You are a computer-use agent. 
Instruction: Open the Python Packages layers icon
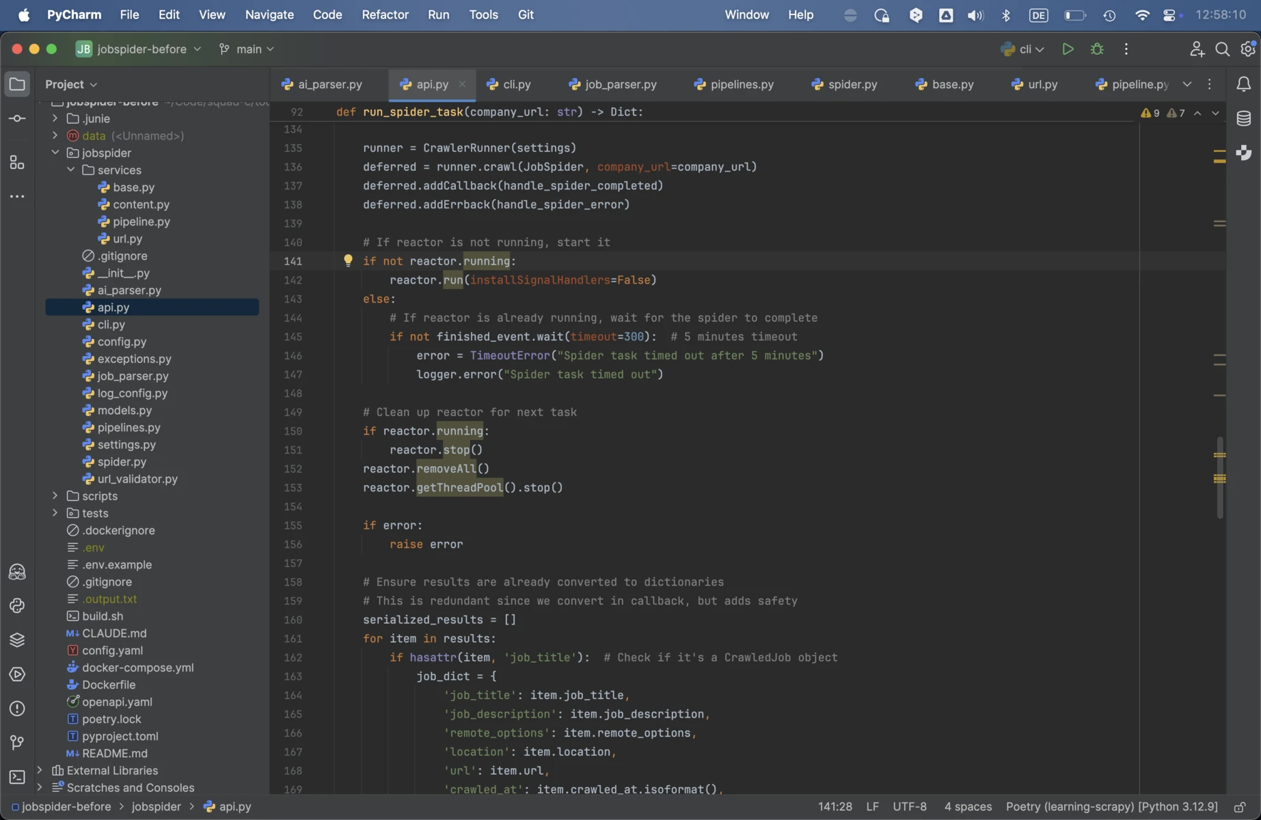click(17, 640)
